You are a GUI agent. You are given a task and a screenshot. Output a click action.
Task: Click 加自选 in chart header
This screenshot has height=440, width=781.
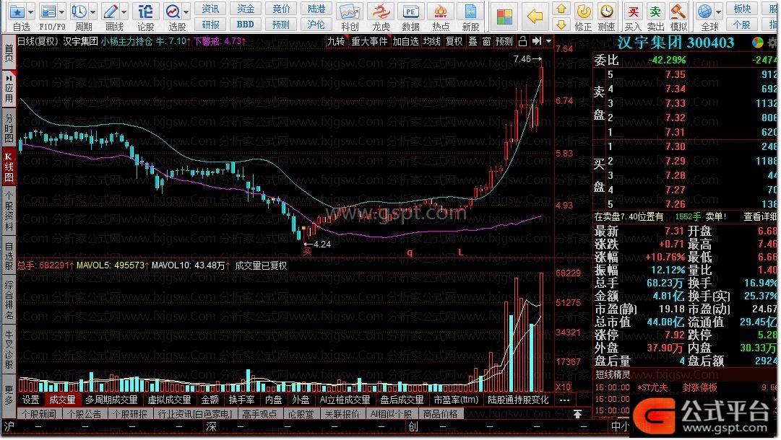coord(405,41)
